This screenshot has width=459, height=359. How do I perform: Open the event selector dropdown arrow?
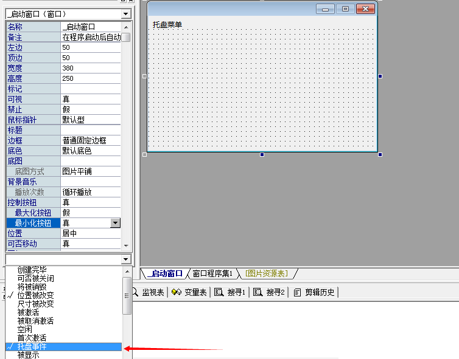pyautogui.click(x=126, y=259)
